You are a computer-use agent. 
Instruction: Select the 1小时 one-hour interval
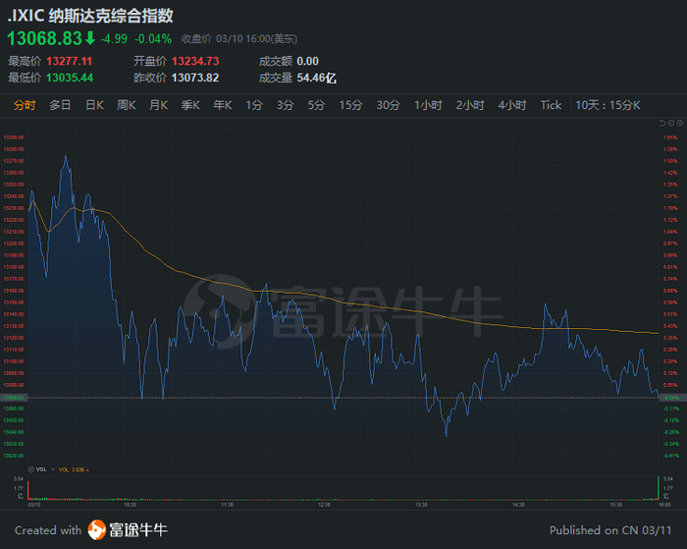(429, 105)
